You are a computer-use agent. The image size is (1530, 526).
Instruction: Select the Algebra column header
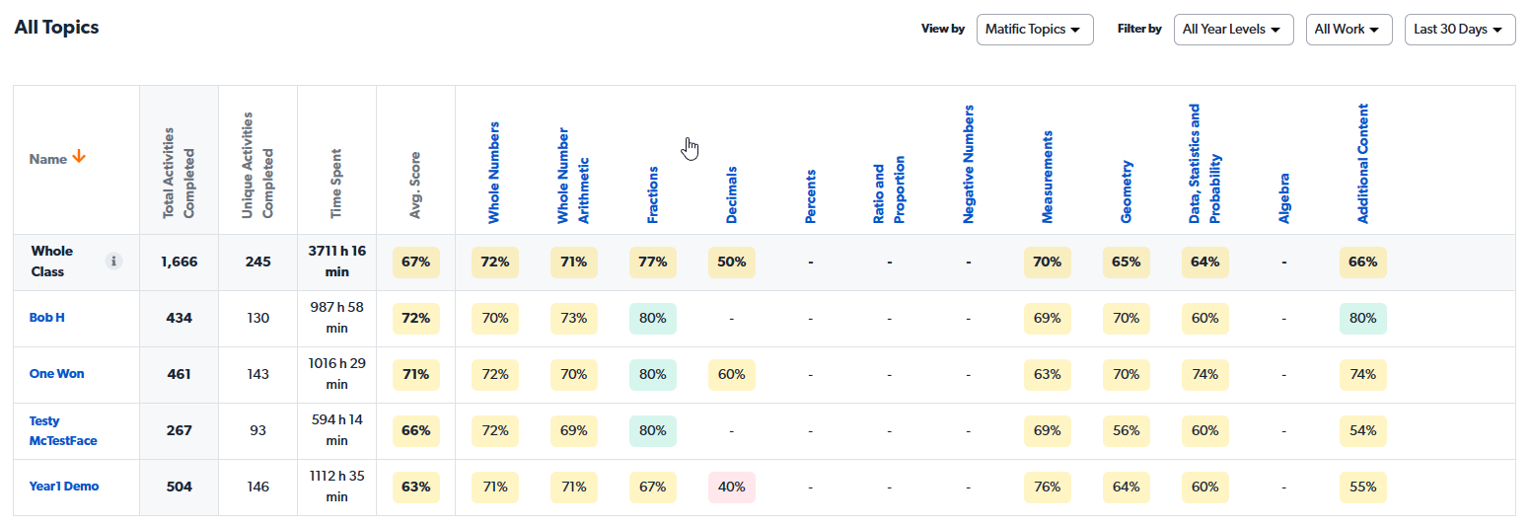coord(1284,198)
